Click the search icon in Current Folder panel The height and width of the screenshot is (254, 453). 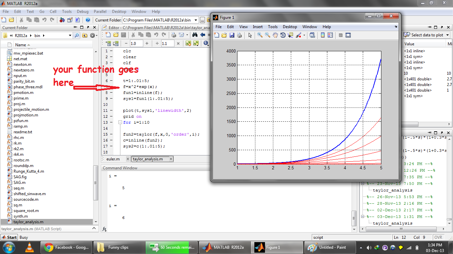[77, 35]
